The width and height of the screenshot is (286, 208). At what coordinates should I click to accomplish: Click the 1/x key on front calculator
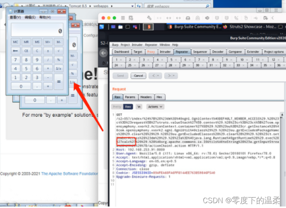tap(59, 69)
